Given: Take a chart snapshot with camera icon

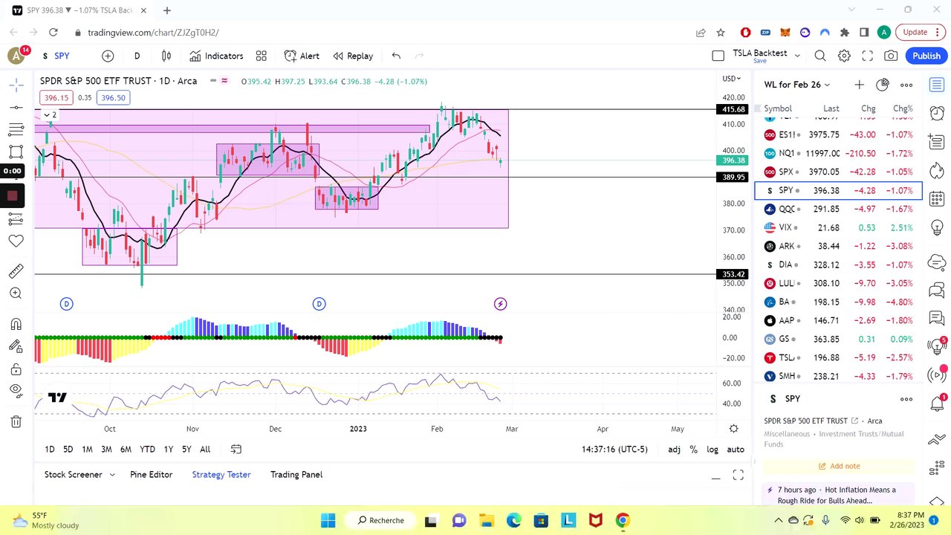Looking at the screenshot, I should tap(891, 56).
